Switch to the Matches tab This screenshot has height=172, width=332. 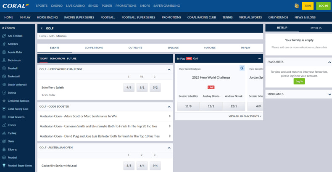(x=210, y=48)
